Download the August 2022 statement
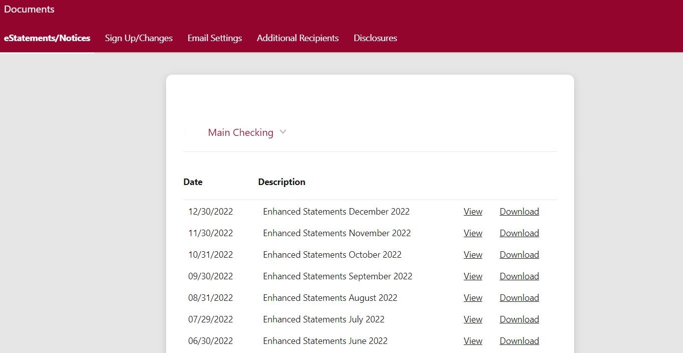Viewport: 683px width, 353px height. (519, 298)
